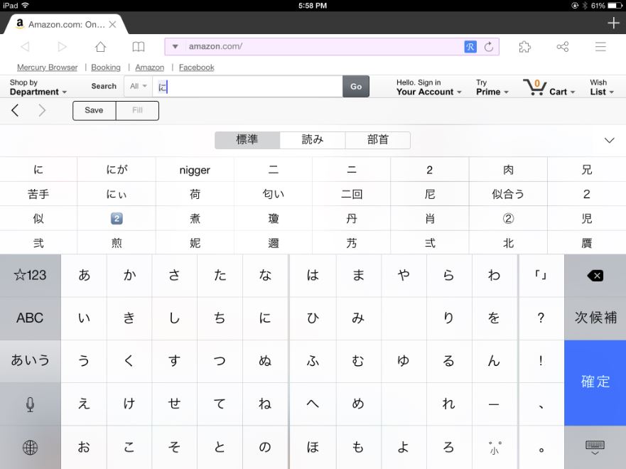Go to previous form field arrow

point(15,110)
